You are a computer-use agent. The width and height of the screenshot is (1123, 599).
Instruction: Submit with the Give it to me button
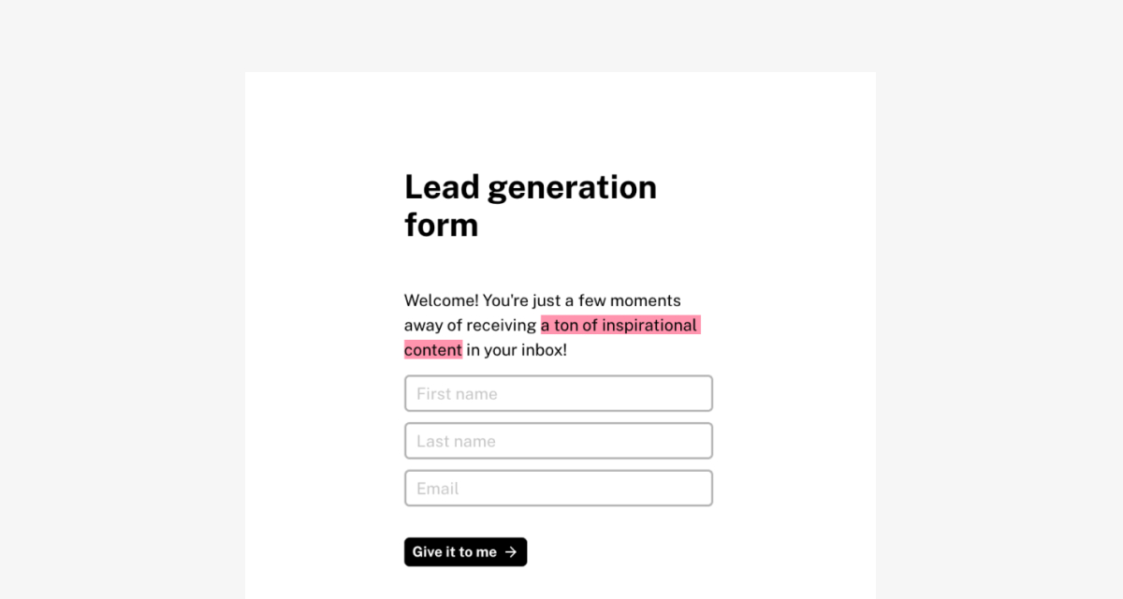click(x=465, y=552)
